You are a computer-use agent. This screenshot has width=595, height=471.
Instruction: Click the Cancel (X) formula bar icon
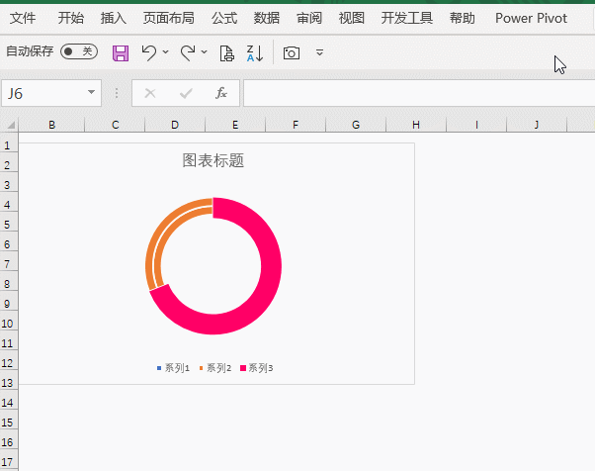click(150, 93)
